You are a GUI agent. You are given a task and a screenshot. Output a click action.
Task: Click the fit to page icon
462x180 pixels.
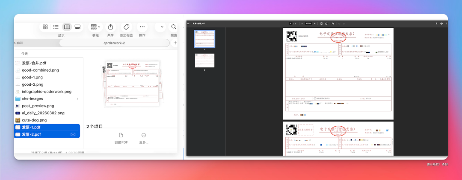321,23
